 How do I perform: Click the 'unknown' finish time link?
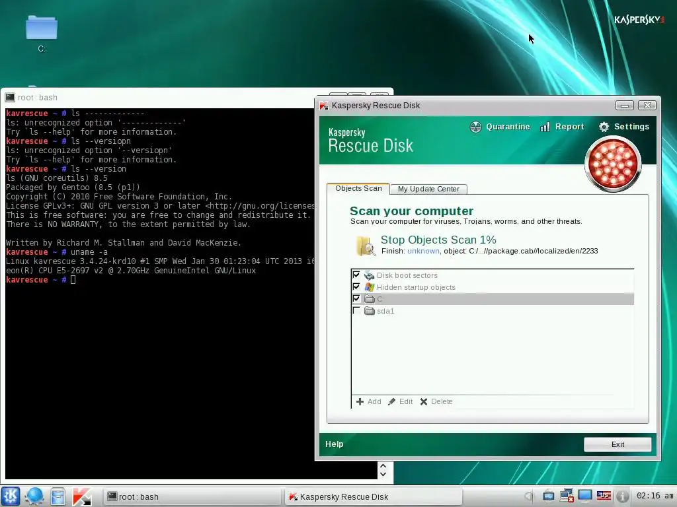423,251
